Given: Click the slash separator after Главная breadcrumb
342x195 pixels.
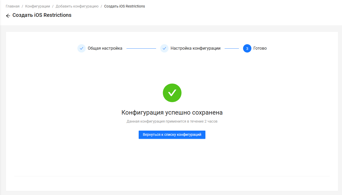Looking at the screenshot, I should [x=22, y=6].
